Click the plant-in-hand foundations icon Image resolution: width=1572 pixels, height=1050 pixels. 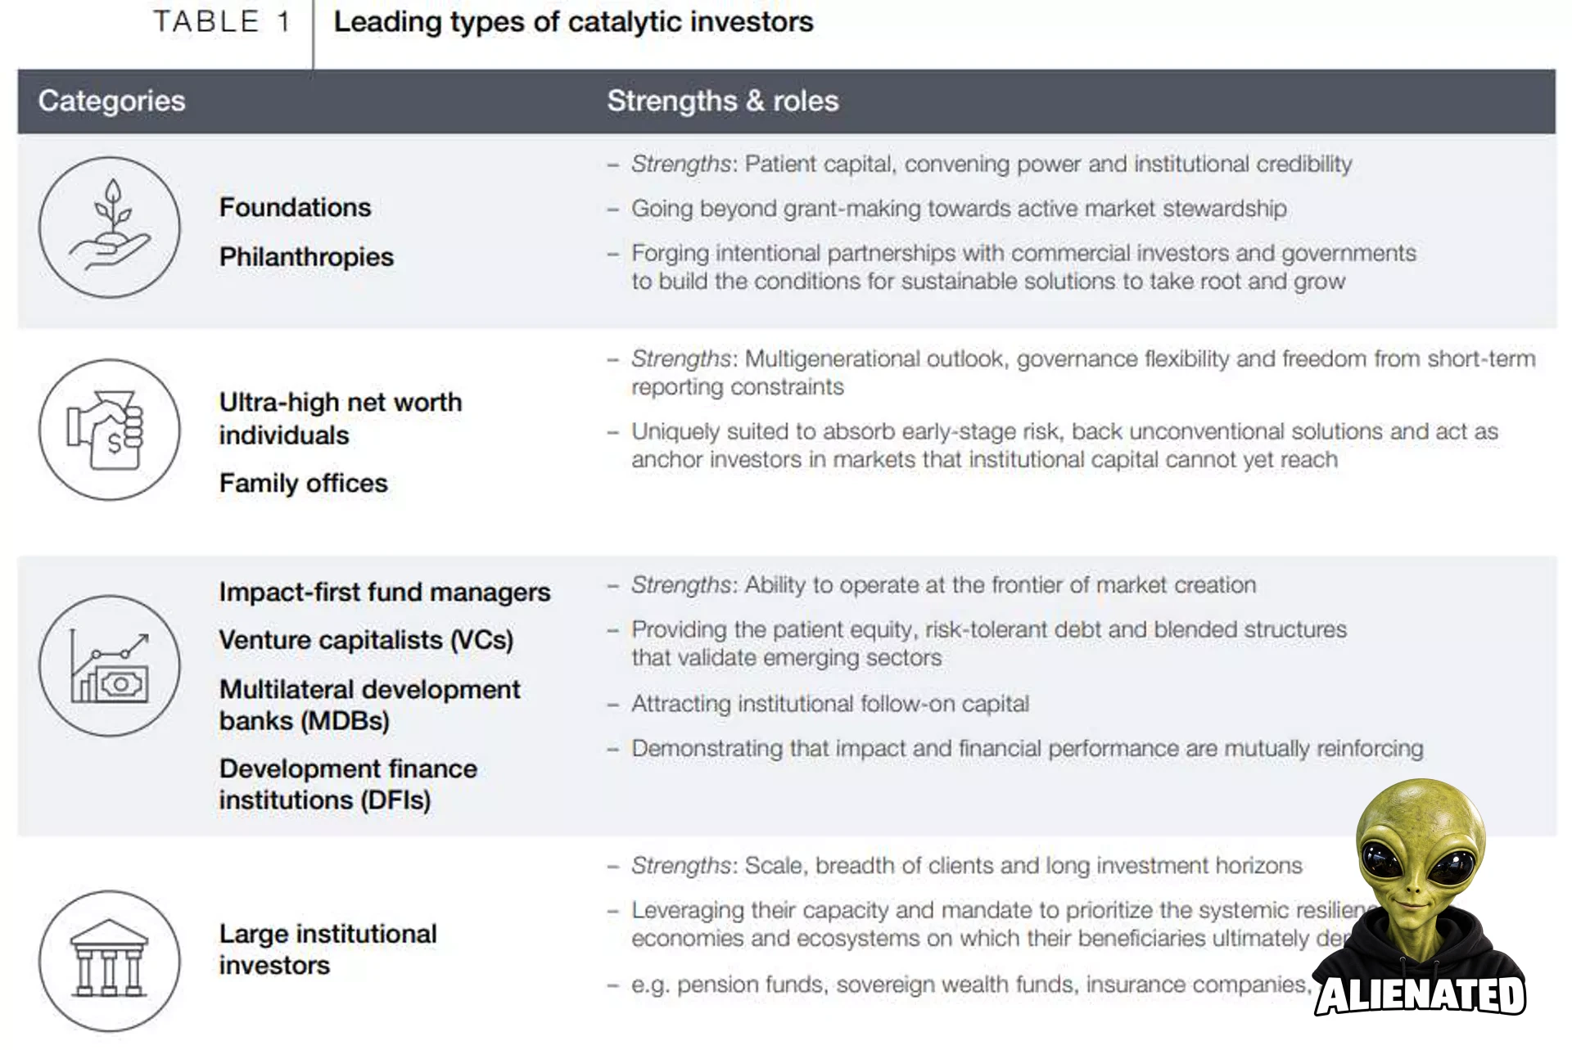click(110, 228)
